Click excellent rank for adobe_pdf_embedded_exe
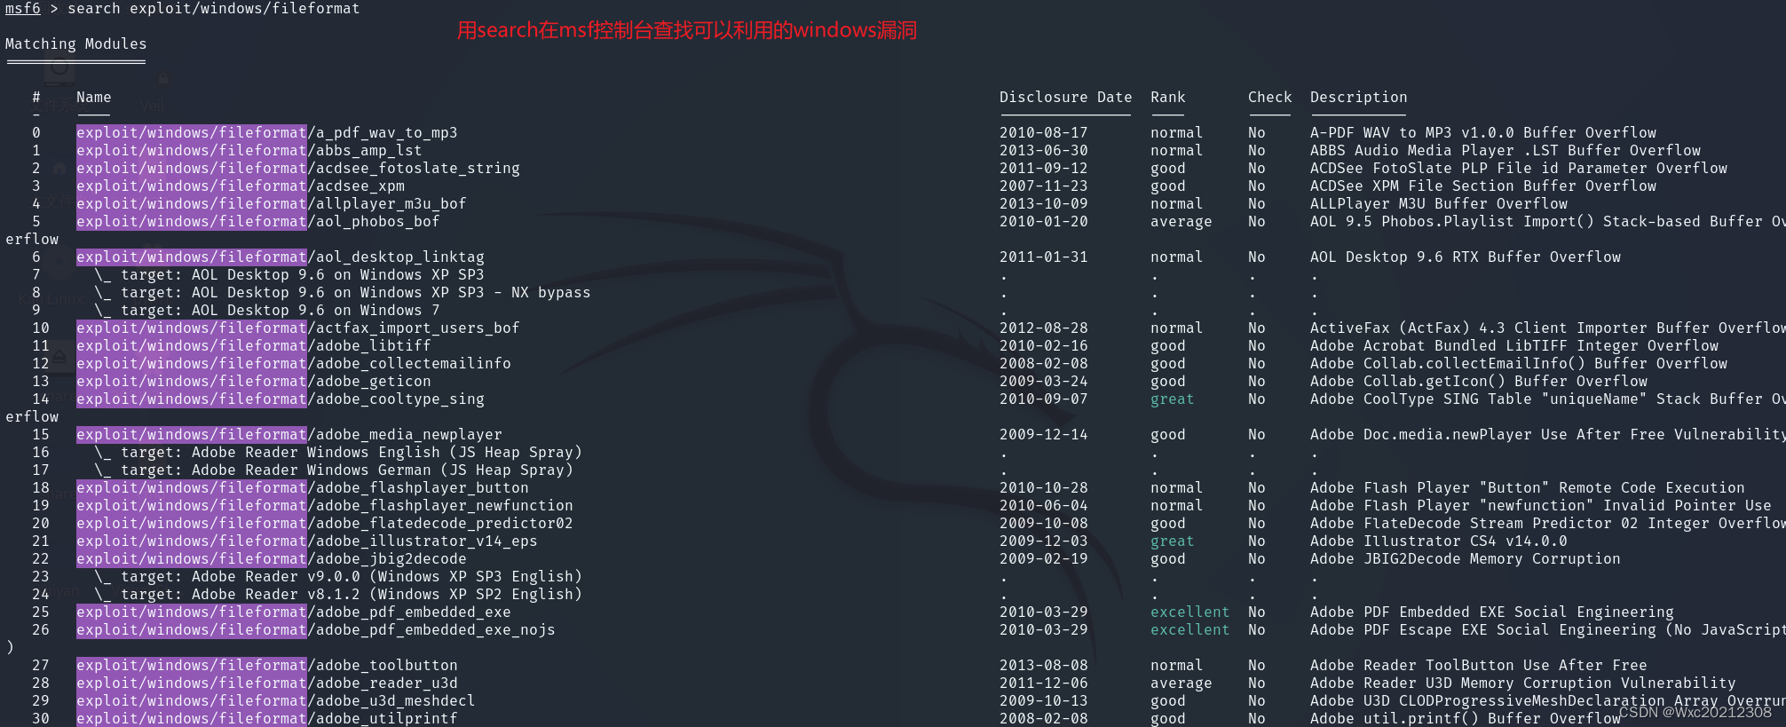The height and width of the screenshot is (727, 1786). pos(1190,612)
